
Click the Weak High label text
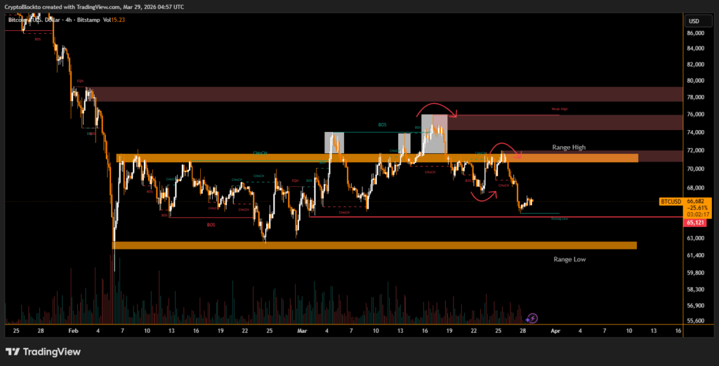(x=559, y=110)
